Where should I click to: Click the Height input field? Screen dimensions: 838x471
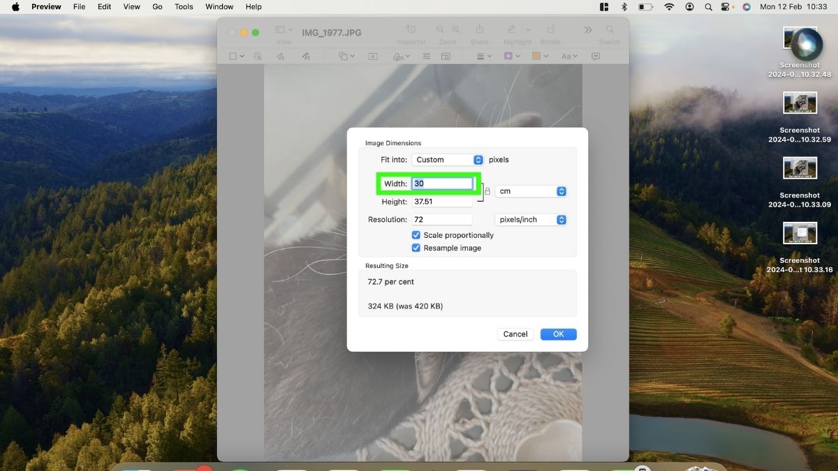(x=442, y=202)
